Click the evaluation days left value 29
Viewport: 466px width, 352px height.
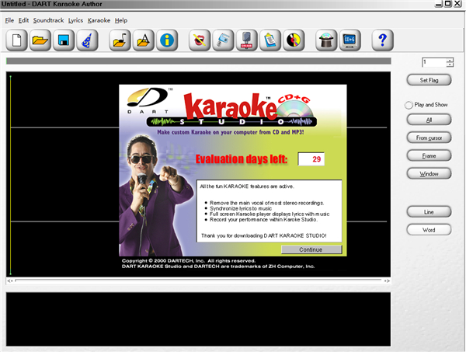tap(311, 159)
